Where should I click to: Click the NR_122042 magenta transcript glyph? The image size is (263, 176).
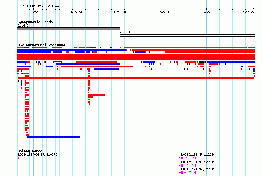click(x=187, y=173)
